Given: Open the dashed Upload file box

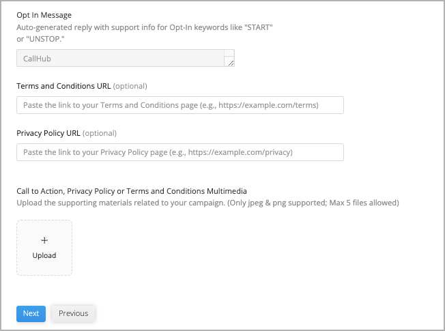Looking at the screenshot, I should 44,248.
